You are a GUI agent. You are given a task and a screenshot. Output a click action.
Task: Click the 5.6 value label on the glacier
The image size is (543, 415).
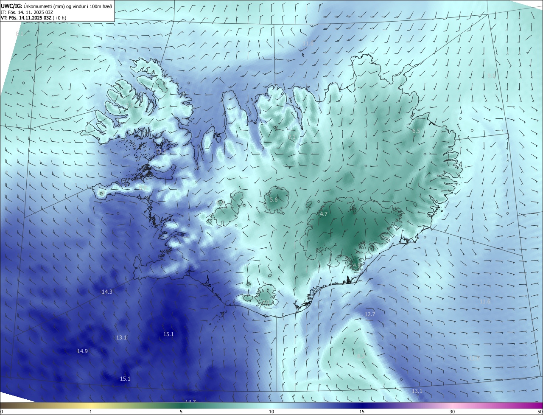click(274, 199)
